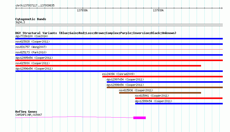Click the 9q34.3 cytogenetic band bar
This screenshot has width=230, height=132.
point(119,25)
